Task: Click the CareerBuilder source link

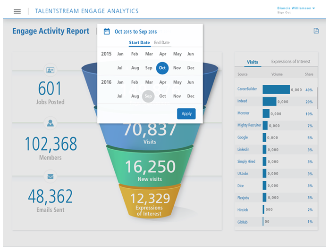Action: [247, 89]
